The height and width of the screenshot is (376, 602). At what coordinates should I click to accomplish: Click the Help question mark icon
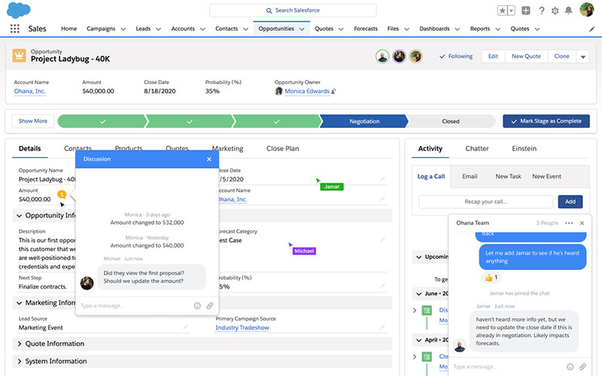click(x=541, y=11)
